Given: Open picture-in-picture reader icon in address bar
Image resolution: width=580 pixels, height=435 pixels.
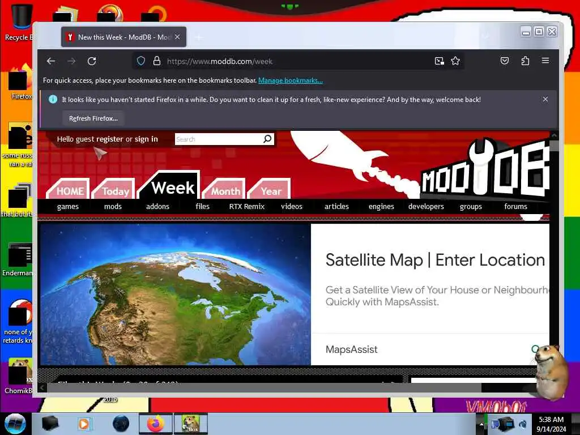Looking at the screenshot, I should [x=439, y=61].
